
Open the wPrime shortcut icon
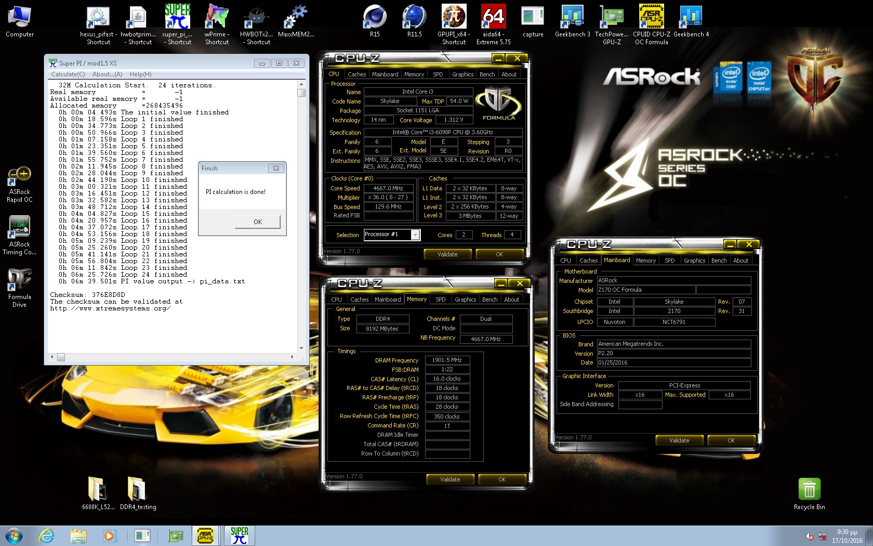click(x=217, y=25)
